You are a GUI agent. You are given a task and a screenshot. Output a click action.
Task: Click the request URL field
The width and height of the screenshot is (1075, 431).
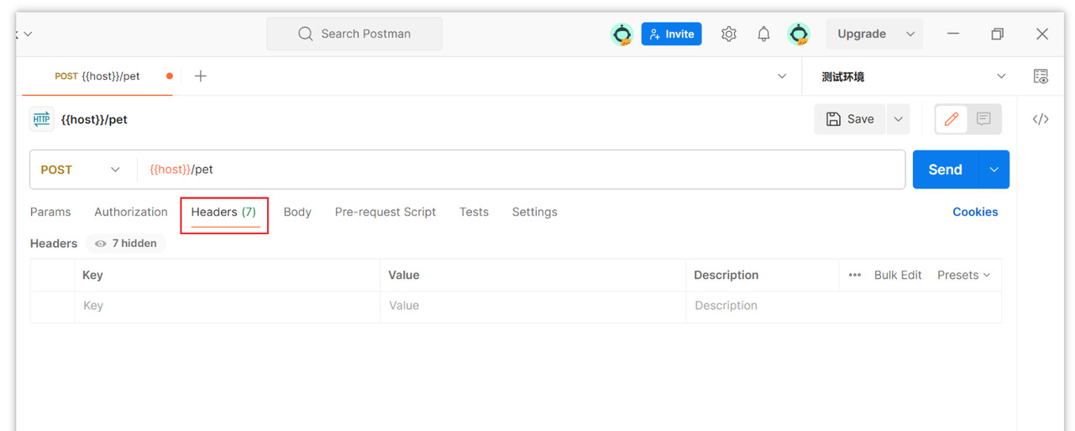click(x=521, y=170)
